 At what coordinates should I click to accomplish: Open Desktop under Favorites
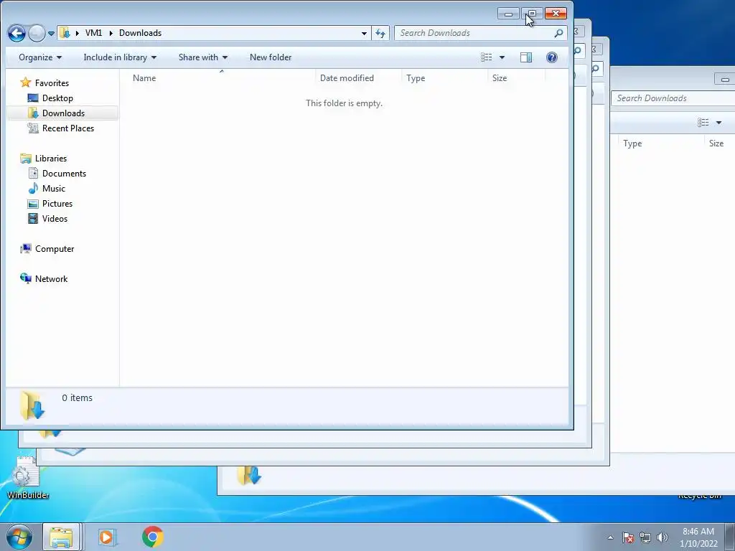pos(57,98)
